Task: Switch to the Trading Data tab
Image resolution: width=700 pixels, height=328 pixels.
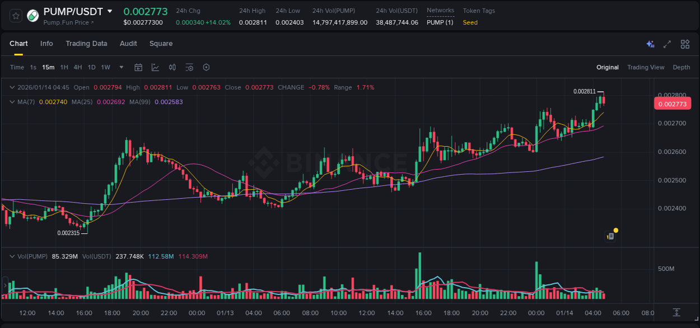Action: pos(86,43)
